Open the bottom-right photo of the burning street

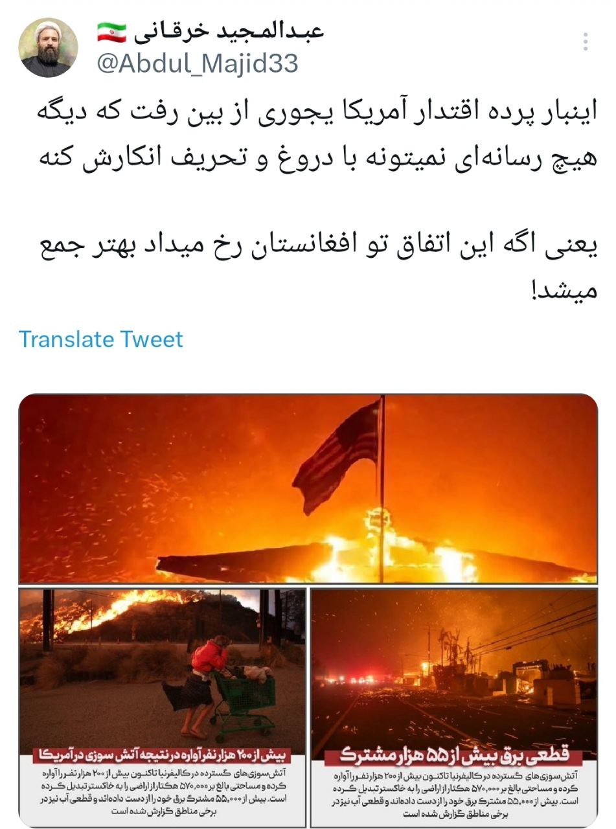454,707
